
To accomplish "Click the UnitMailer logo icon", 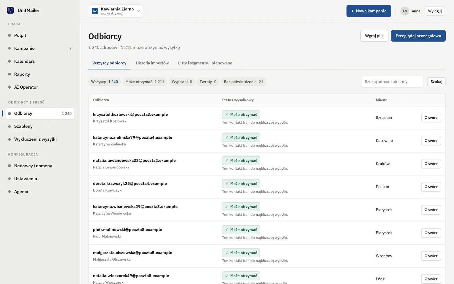I will pos(10,10).
